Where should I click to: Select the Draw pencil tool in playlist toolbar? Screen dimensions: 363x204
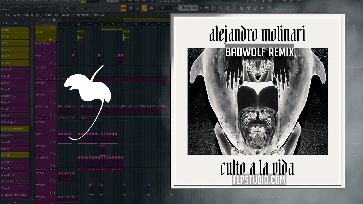coord(15,15)
